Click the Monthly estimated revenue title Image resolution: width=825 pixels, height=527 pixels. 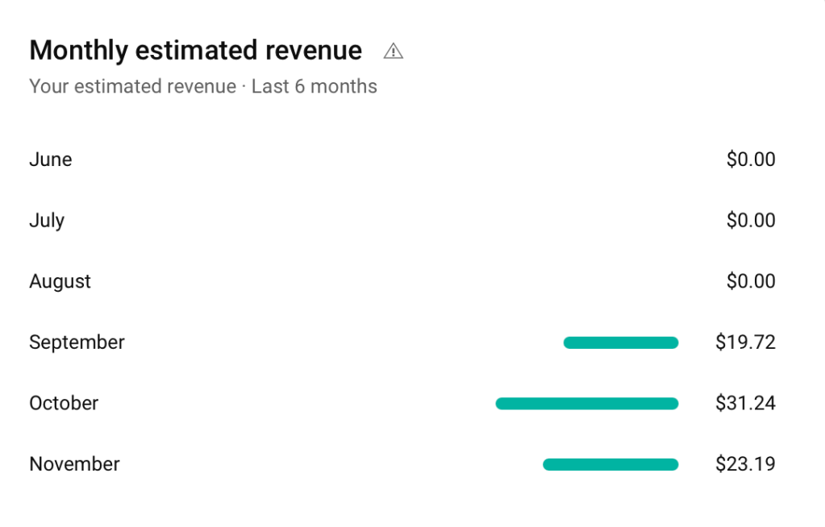pyautogui.click(x=195, y=50)
